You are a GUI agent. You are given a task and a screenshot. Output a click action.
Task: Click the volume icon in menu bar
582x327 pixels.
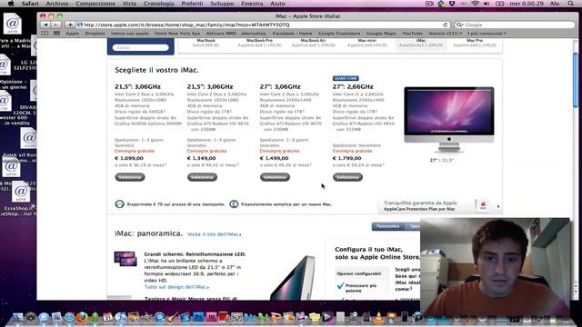pyautogui.click(x=487, y=4)
